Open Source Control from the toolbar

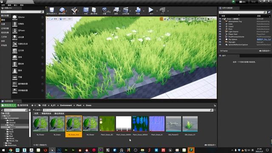pos(62,10)
